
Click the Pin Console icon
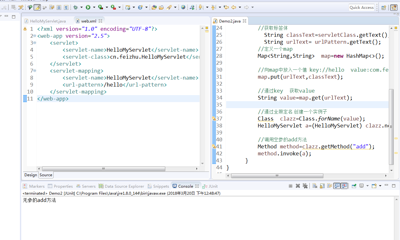tap(354, 186)
